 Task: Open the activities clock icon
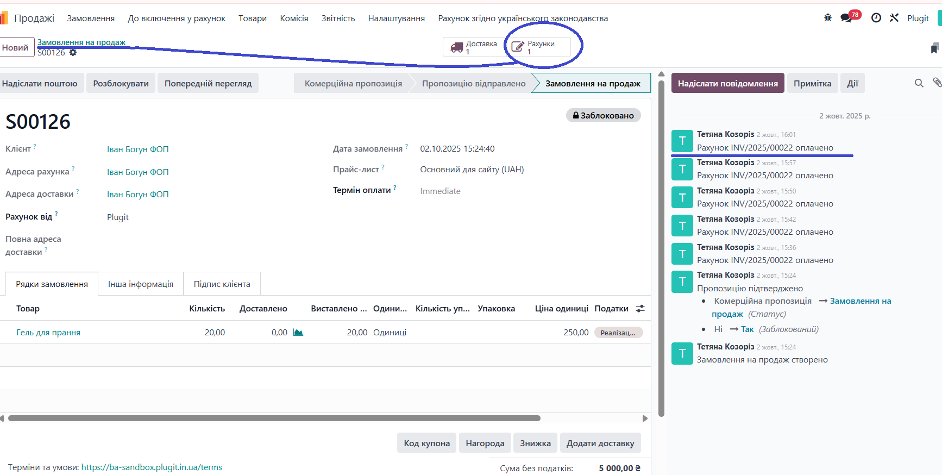876,18
